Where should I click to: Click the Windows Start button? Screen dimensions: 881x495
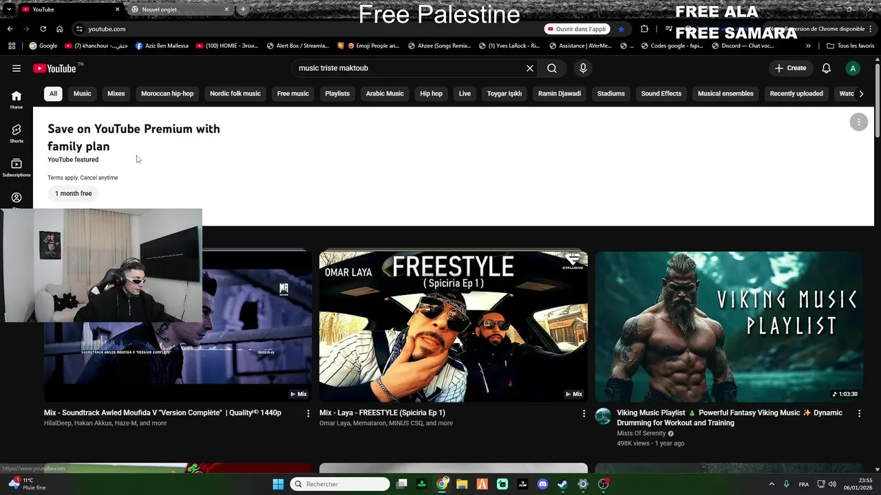pyautogui.click(x=278, y=484)
